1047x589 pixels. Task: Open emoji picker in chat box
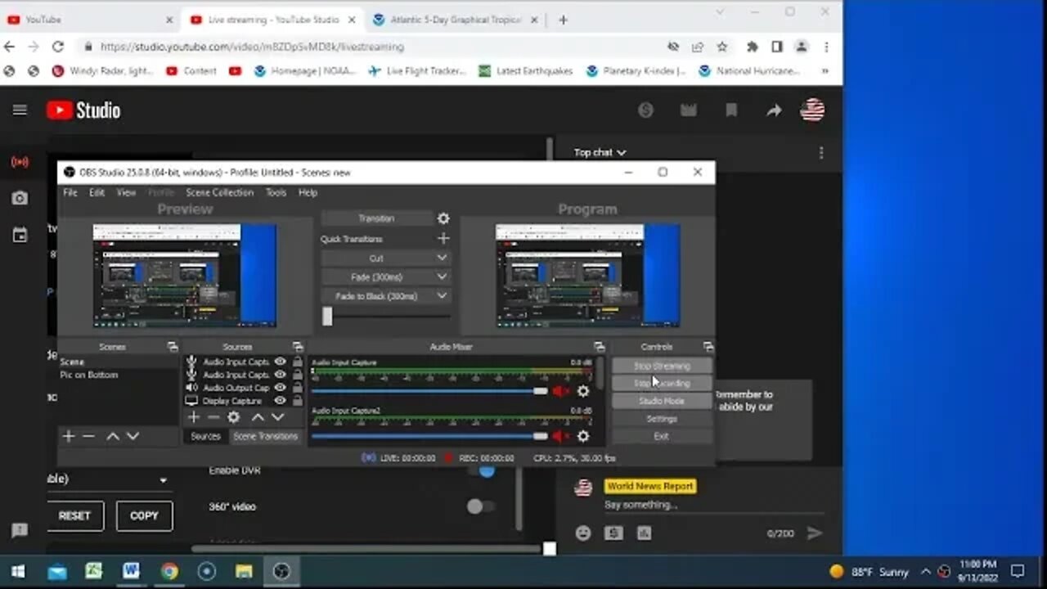(x=583, y=533)
